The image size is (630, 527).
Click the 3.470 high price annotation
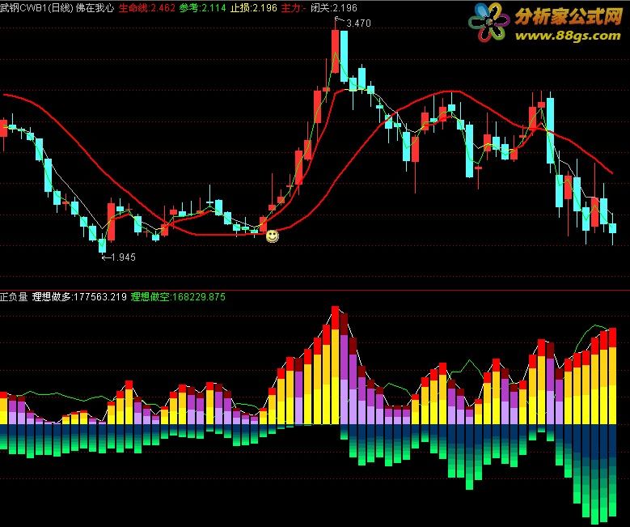(x=358, y=23)
